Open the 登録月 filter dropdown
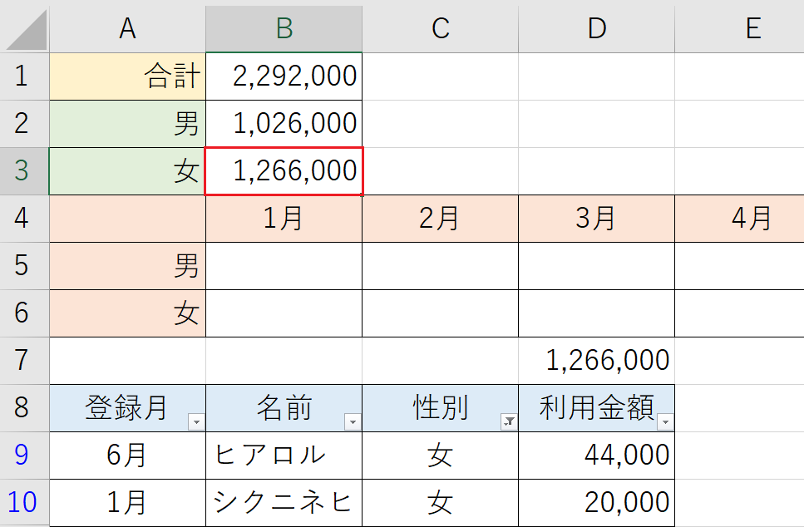This screenshot has width=804, height=527. [196, 422]
